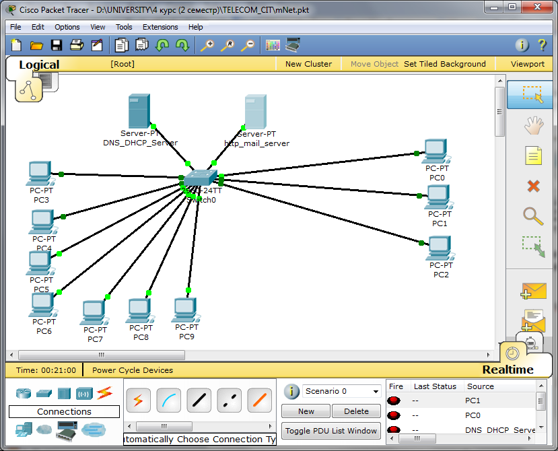Click the Add Simple PDU envelope icon

click(x=533, y=291)
